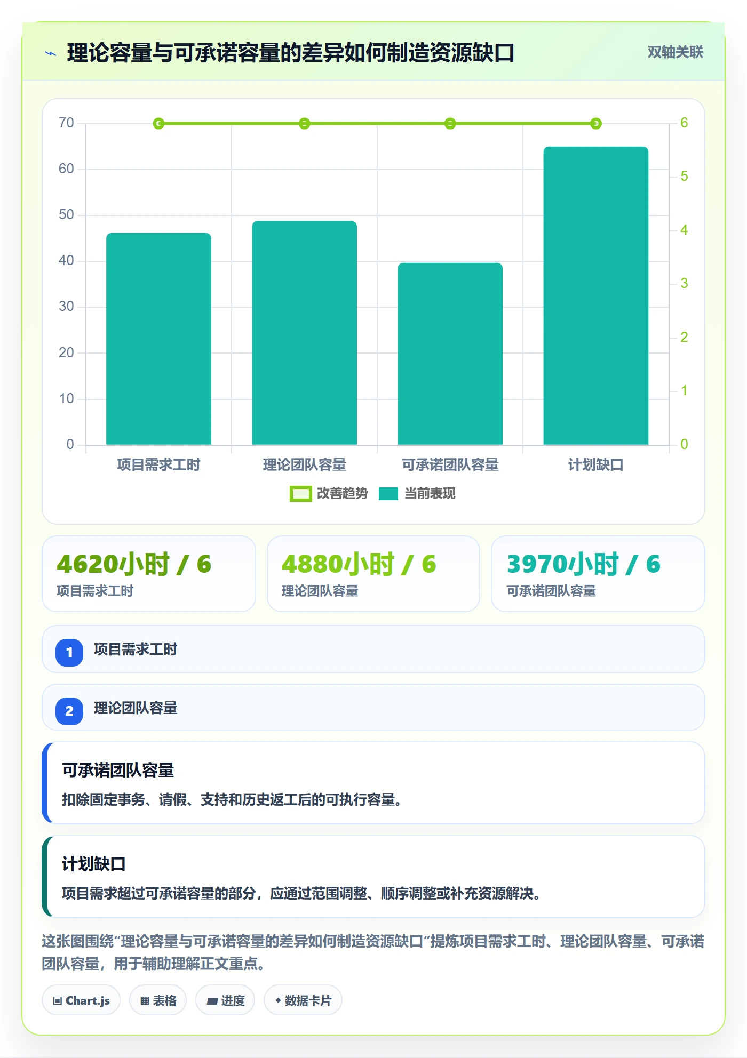Click the 4880小时 / 6 stat value
The image size is (747, 1058).
(x=359, y=564)
